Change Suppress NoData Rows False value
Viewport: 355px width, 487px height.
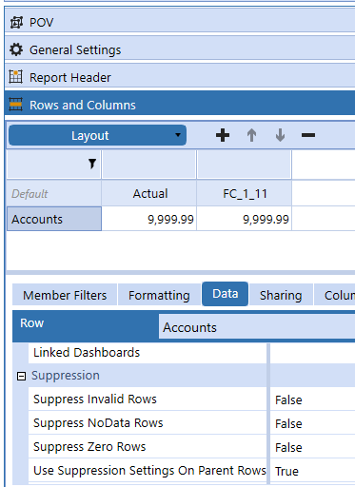[x=312, y=423]
